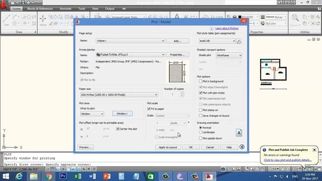Click the Help button in Plot dialog
This screenshot has height=181, width=322.
coord(229,147)
